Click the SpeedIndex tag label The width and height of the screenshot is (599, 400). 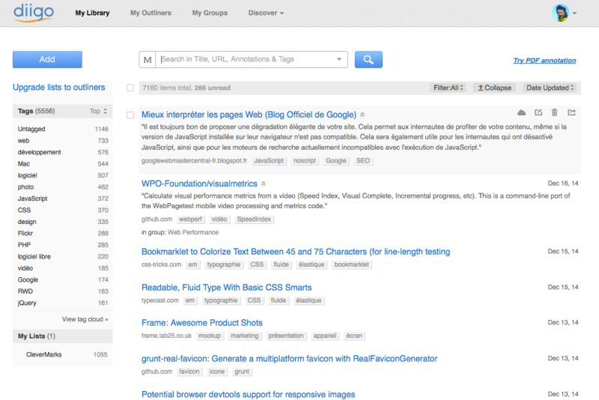click(x=254, y=219)
